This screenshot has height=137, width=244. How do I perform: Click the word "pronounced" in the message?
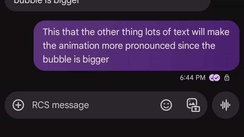tap(150, 46)
